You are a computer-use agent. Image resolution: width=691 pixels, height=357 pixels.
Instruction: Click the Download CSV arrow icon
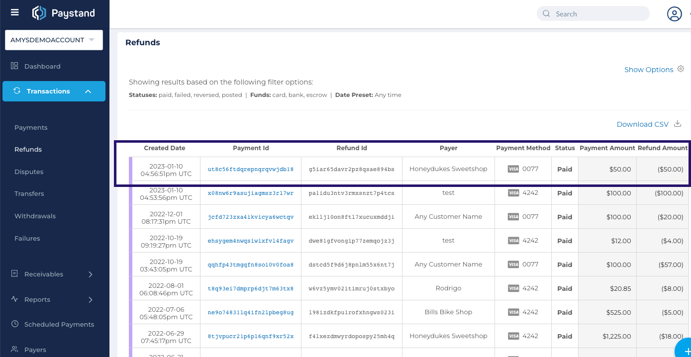677,124
